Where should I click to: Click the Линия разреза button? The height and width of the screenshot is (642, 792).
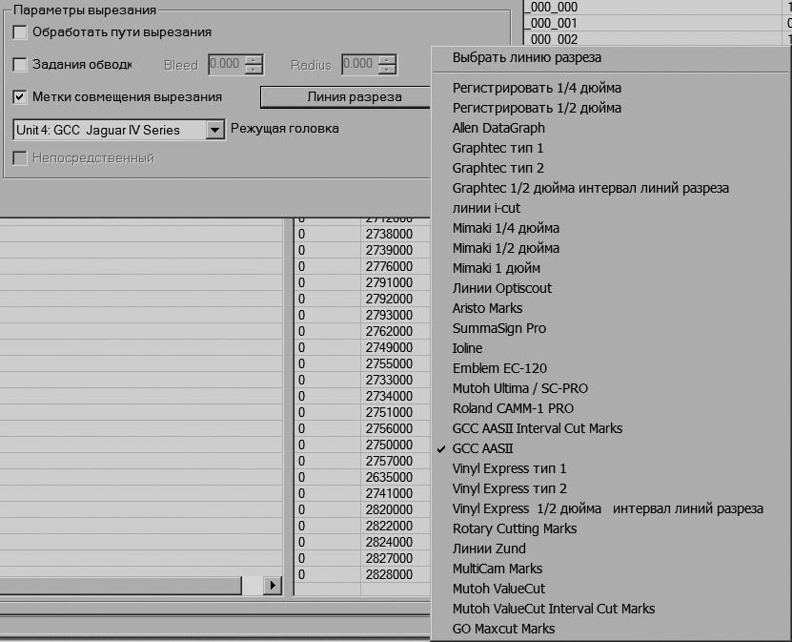click(346, 97)
